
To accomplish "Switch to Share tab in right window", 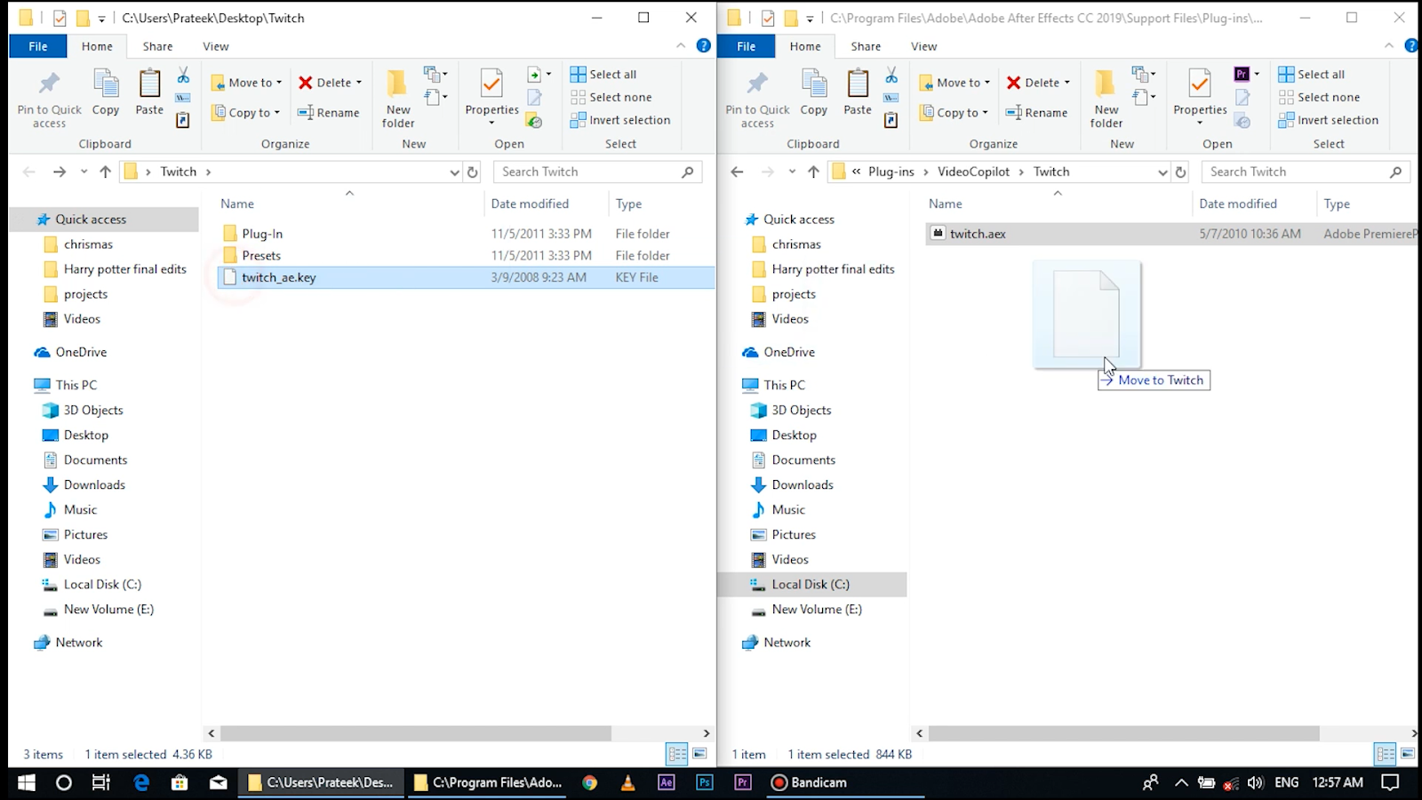I will tap(866, 46).
